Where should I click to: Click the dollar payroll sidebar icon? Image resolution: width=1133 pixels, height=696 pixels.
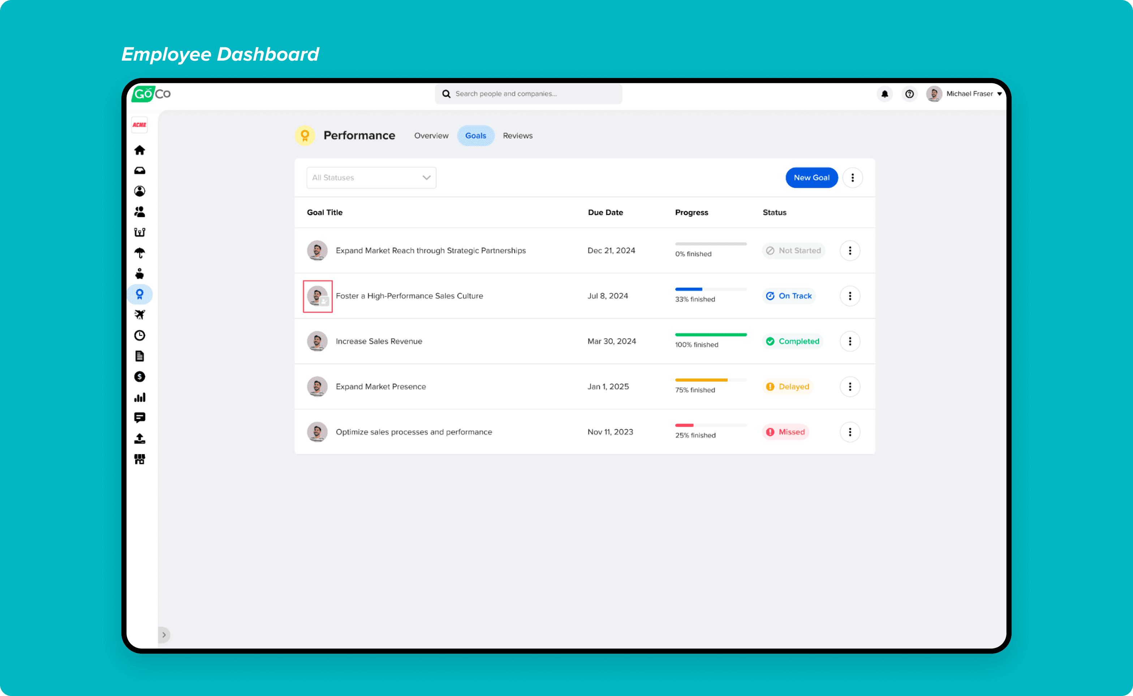pyautogui.click(x=139, y=377)
